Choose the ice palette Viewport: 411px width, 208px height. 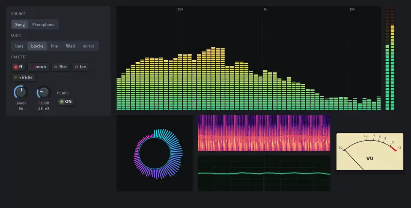click(x=80, y=67)
